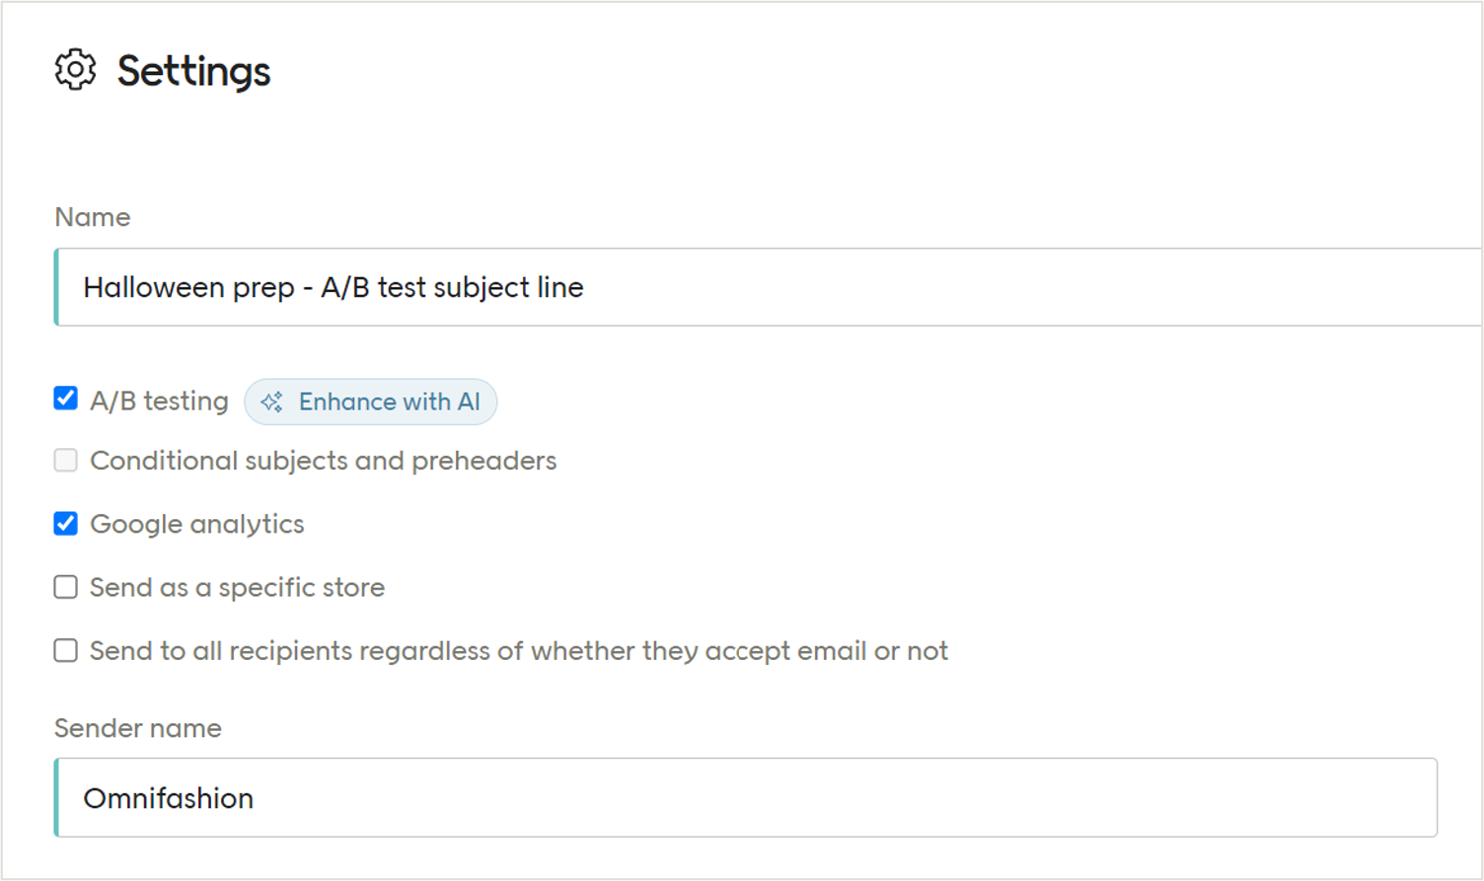Enable sending to all recipients regardless of acceptance
Image resolution: width=1484 pixels, height=881 pixels.
point(64,650)
